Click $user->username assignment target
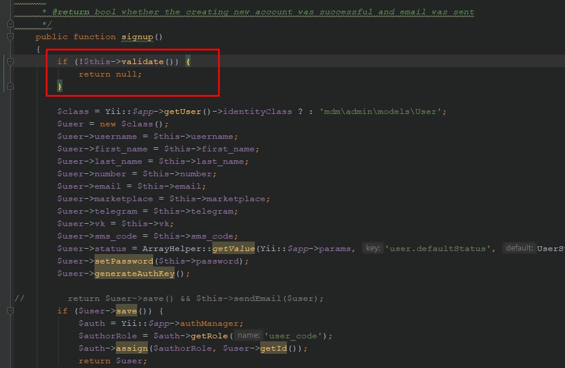The image size is (565, 368). pyautogui.click(x=97, y=137)
